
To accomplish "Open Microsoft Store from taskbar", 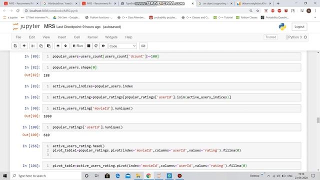I will (x=107, y=176).
